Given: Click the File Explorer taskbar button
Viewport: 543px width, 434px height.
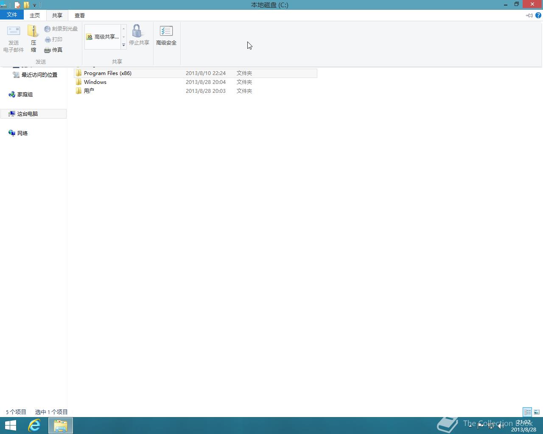Looking at the screenshot, I should point(61,425).
